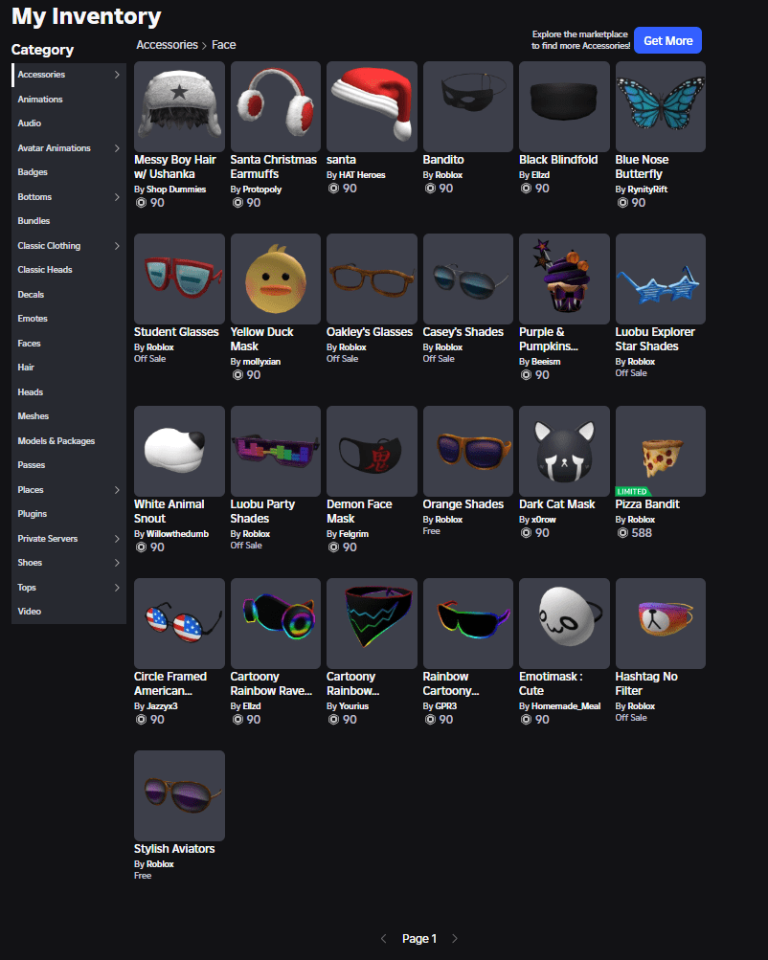Click the previous page arrow icon
This screenshot has height=960, width=768.
point(384,939)
